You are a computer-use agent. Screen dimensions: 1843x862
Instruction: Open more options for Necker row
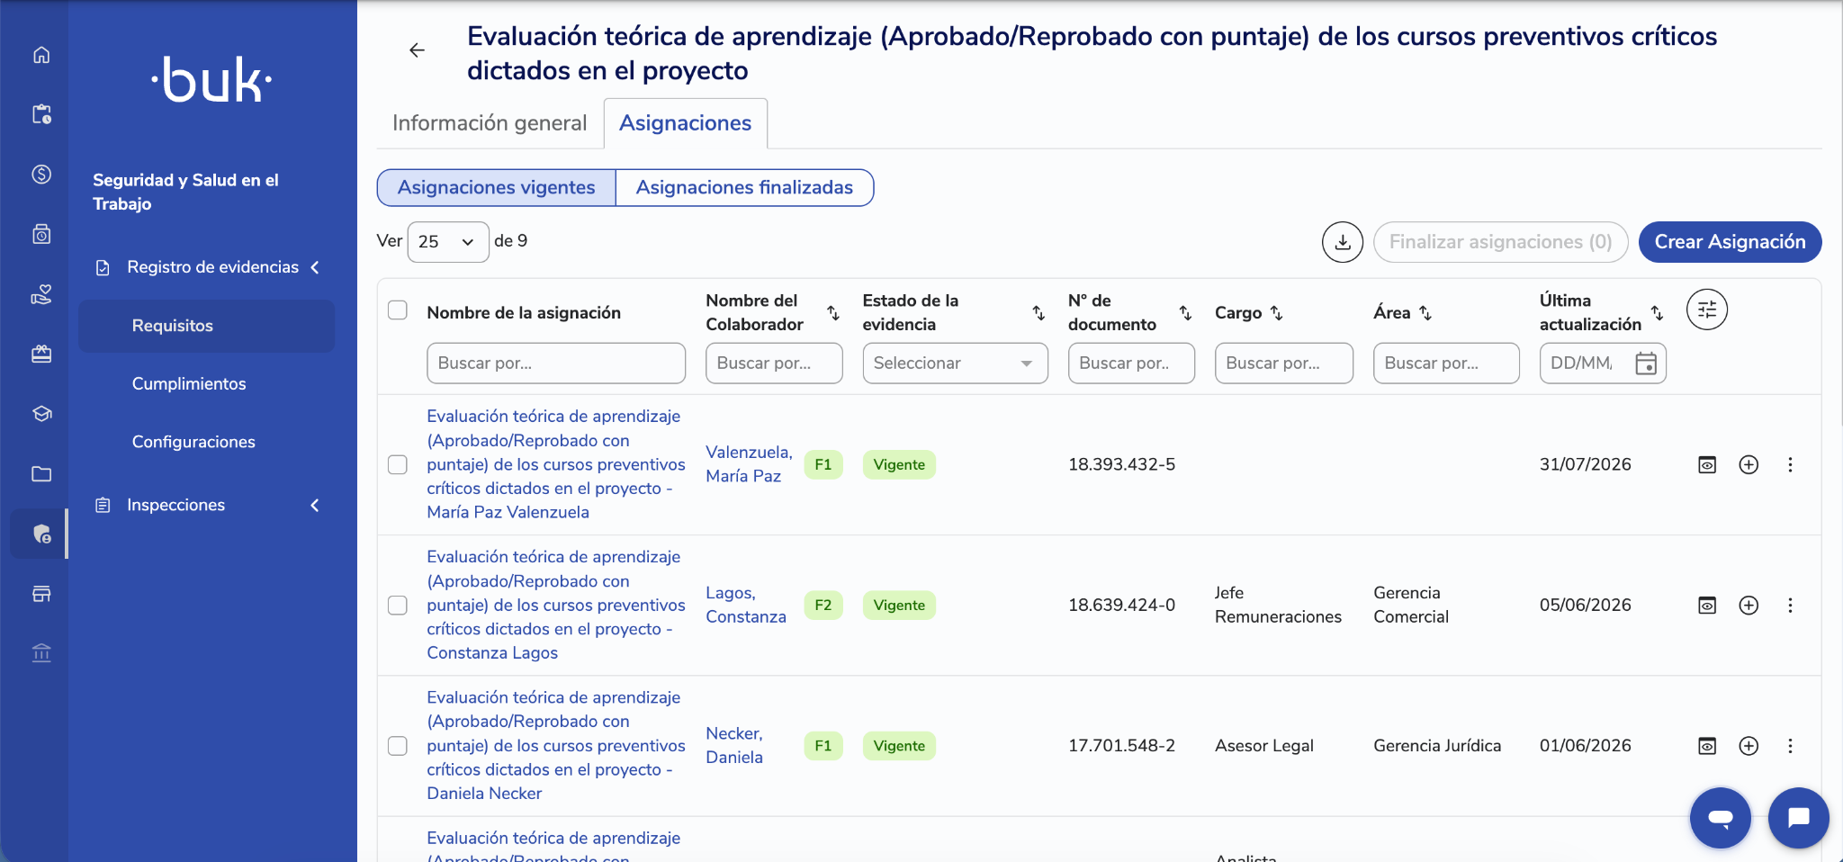coord(1790,746)
